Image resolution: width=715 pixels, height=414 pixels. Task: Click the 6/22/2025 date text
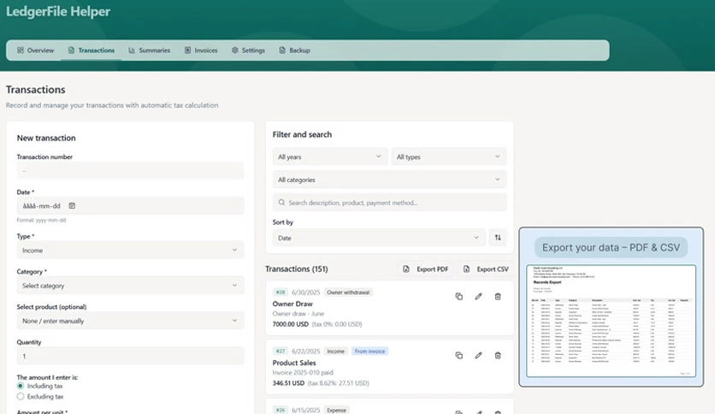[x=306, y=351]
